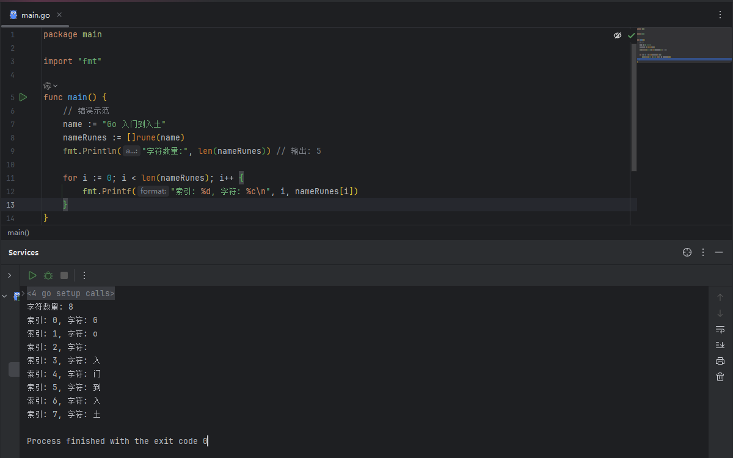
Task: Click the for loop keyword on line 11
Action: (x=70, y=178)
